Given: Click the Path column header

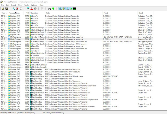Looking at the screenshot, I should click(74, 13).
